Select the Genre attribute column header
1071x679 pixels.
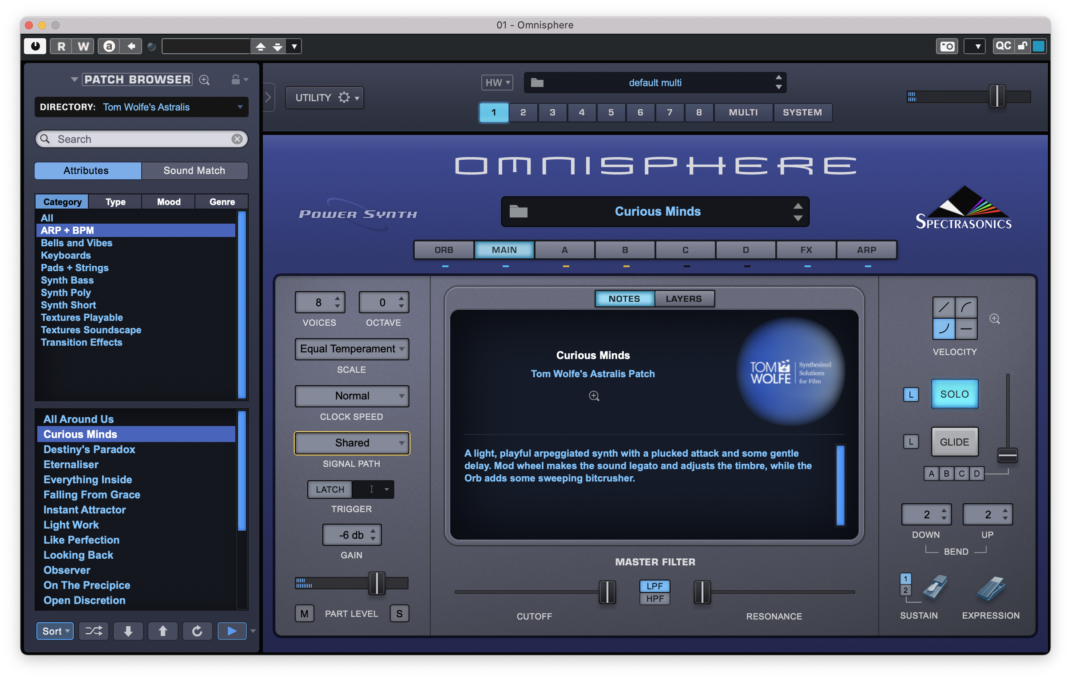click(222, 202)
